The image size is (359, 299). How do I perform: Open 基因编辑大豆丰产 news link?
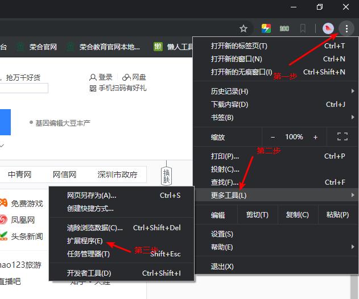(x=63, y=123)
